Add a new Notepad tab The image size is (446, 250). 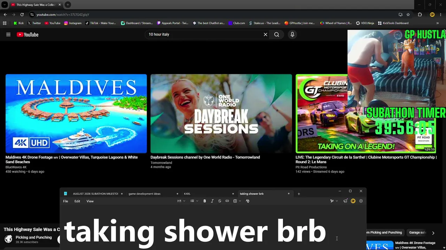tap(299, 194)
